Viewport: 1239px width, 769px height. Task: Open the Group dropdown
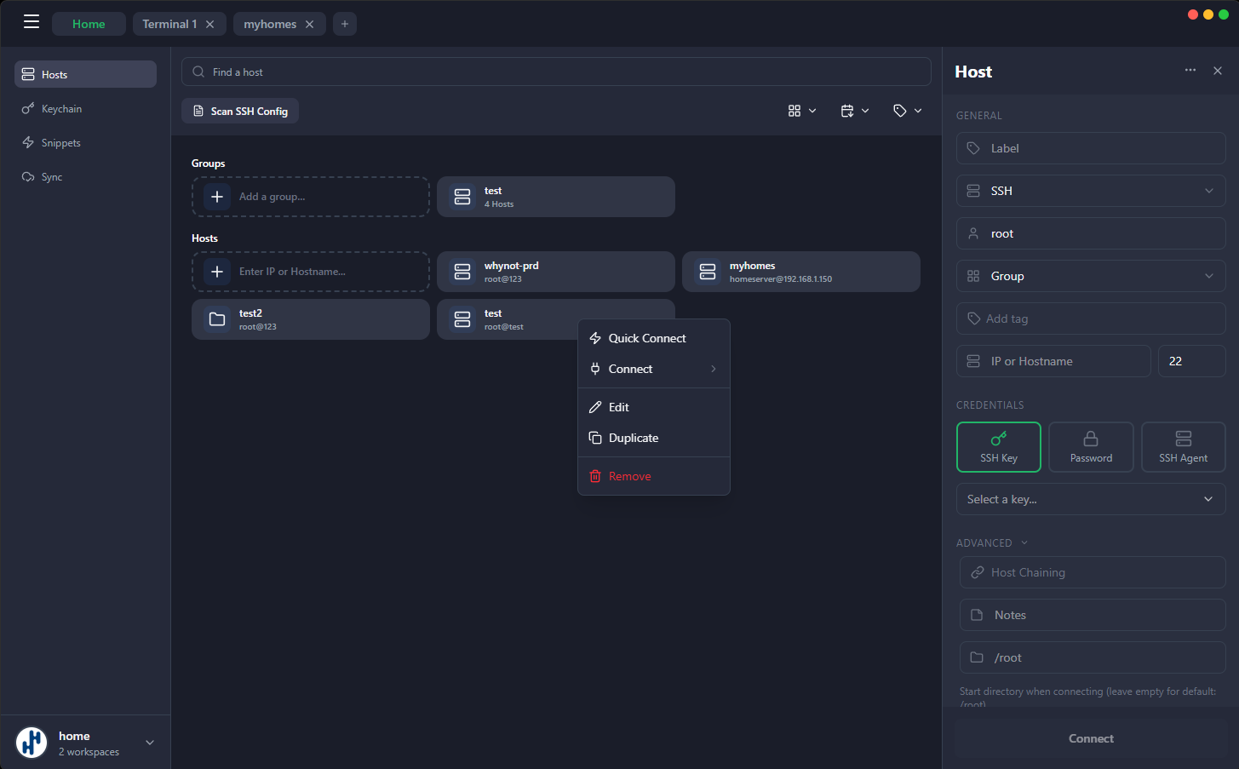click(1091, 275)
